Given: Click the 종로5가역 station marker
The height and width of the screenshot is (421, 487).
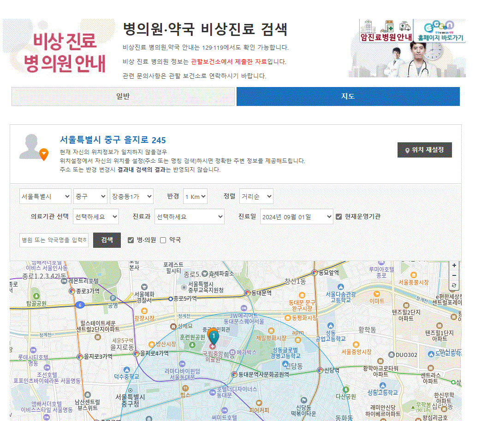Looking at the screenshot, I should tap(171, 299).
